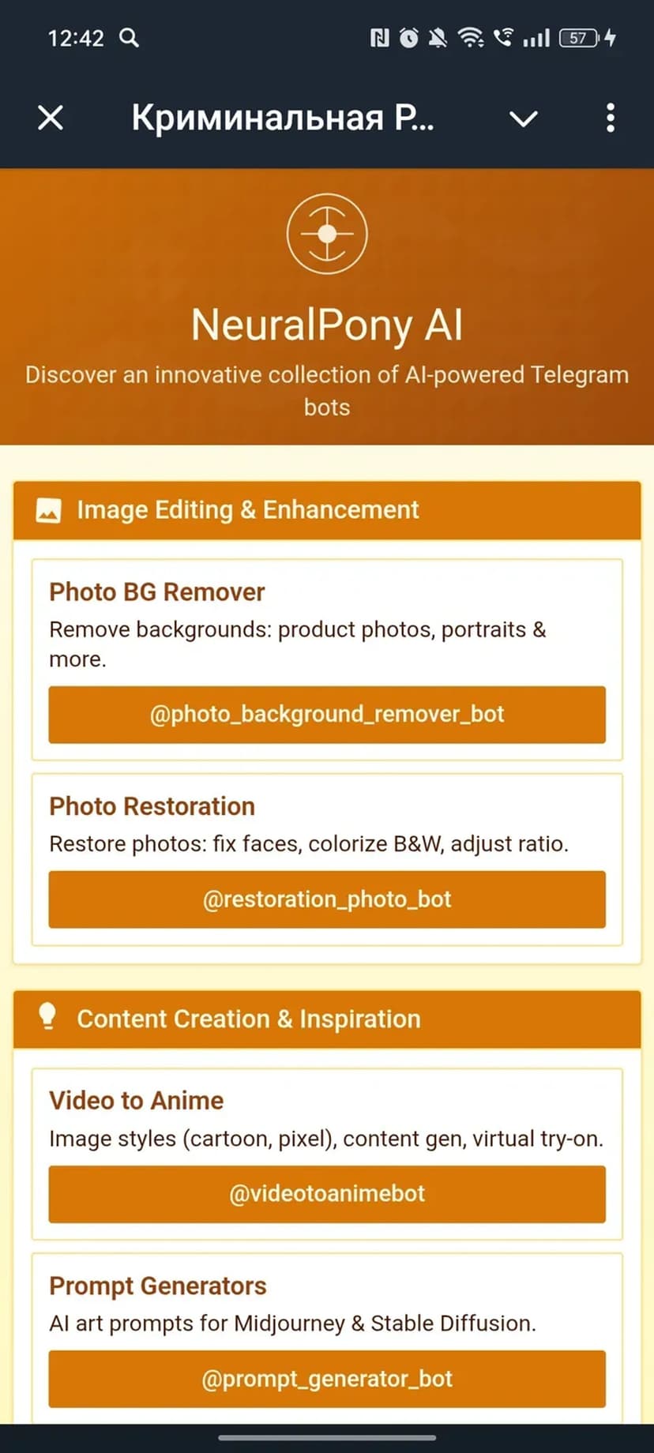Viewport: 654px width, 1453px height.
Task: Click the lightbulb icon beside Content Creation
Action: (x=48, y=1017)
